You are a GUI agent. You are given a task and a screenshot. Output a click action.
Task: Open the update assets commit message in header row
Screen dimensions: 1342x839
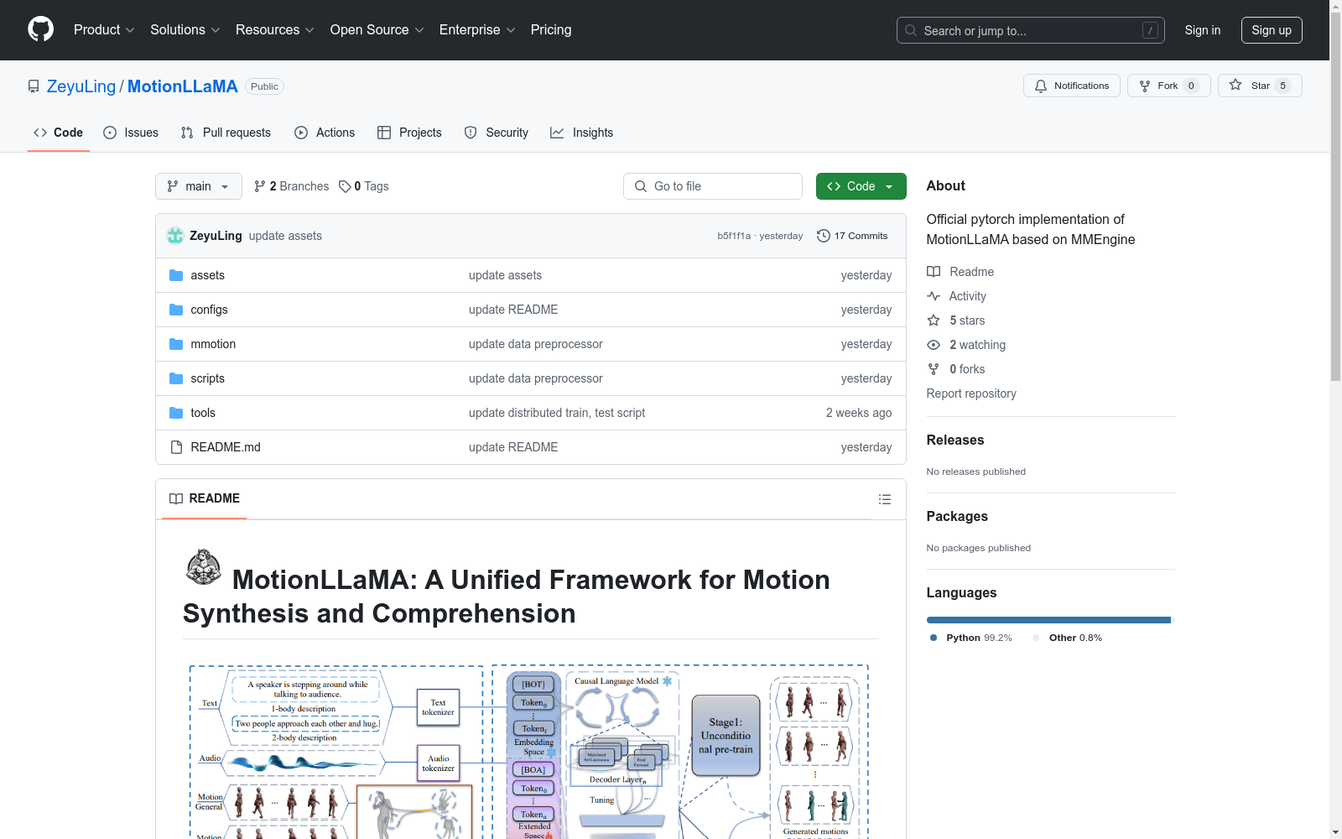tap(285, 236)
